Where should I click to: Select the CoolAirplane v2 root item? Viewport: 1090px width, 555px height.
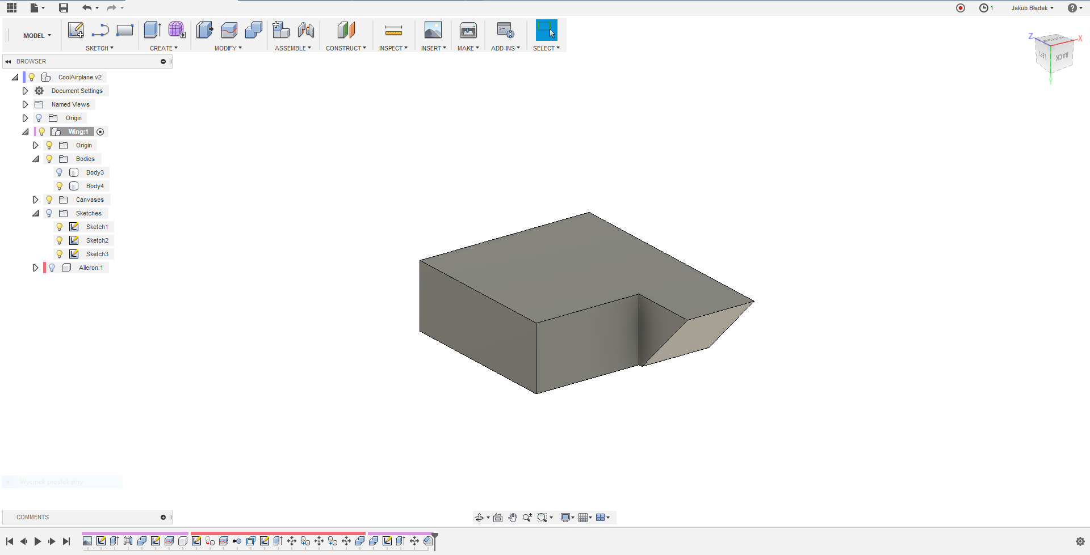pyautogui.click(x=80, y=77)
